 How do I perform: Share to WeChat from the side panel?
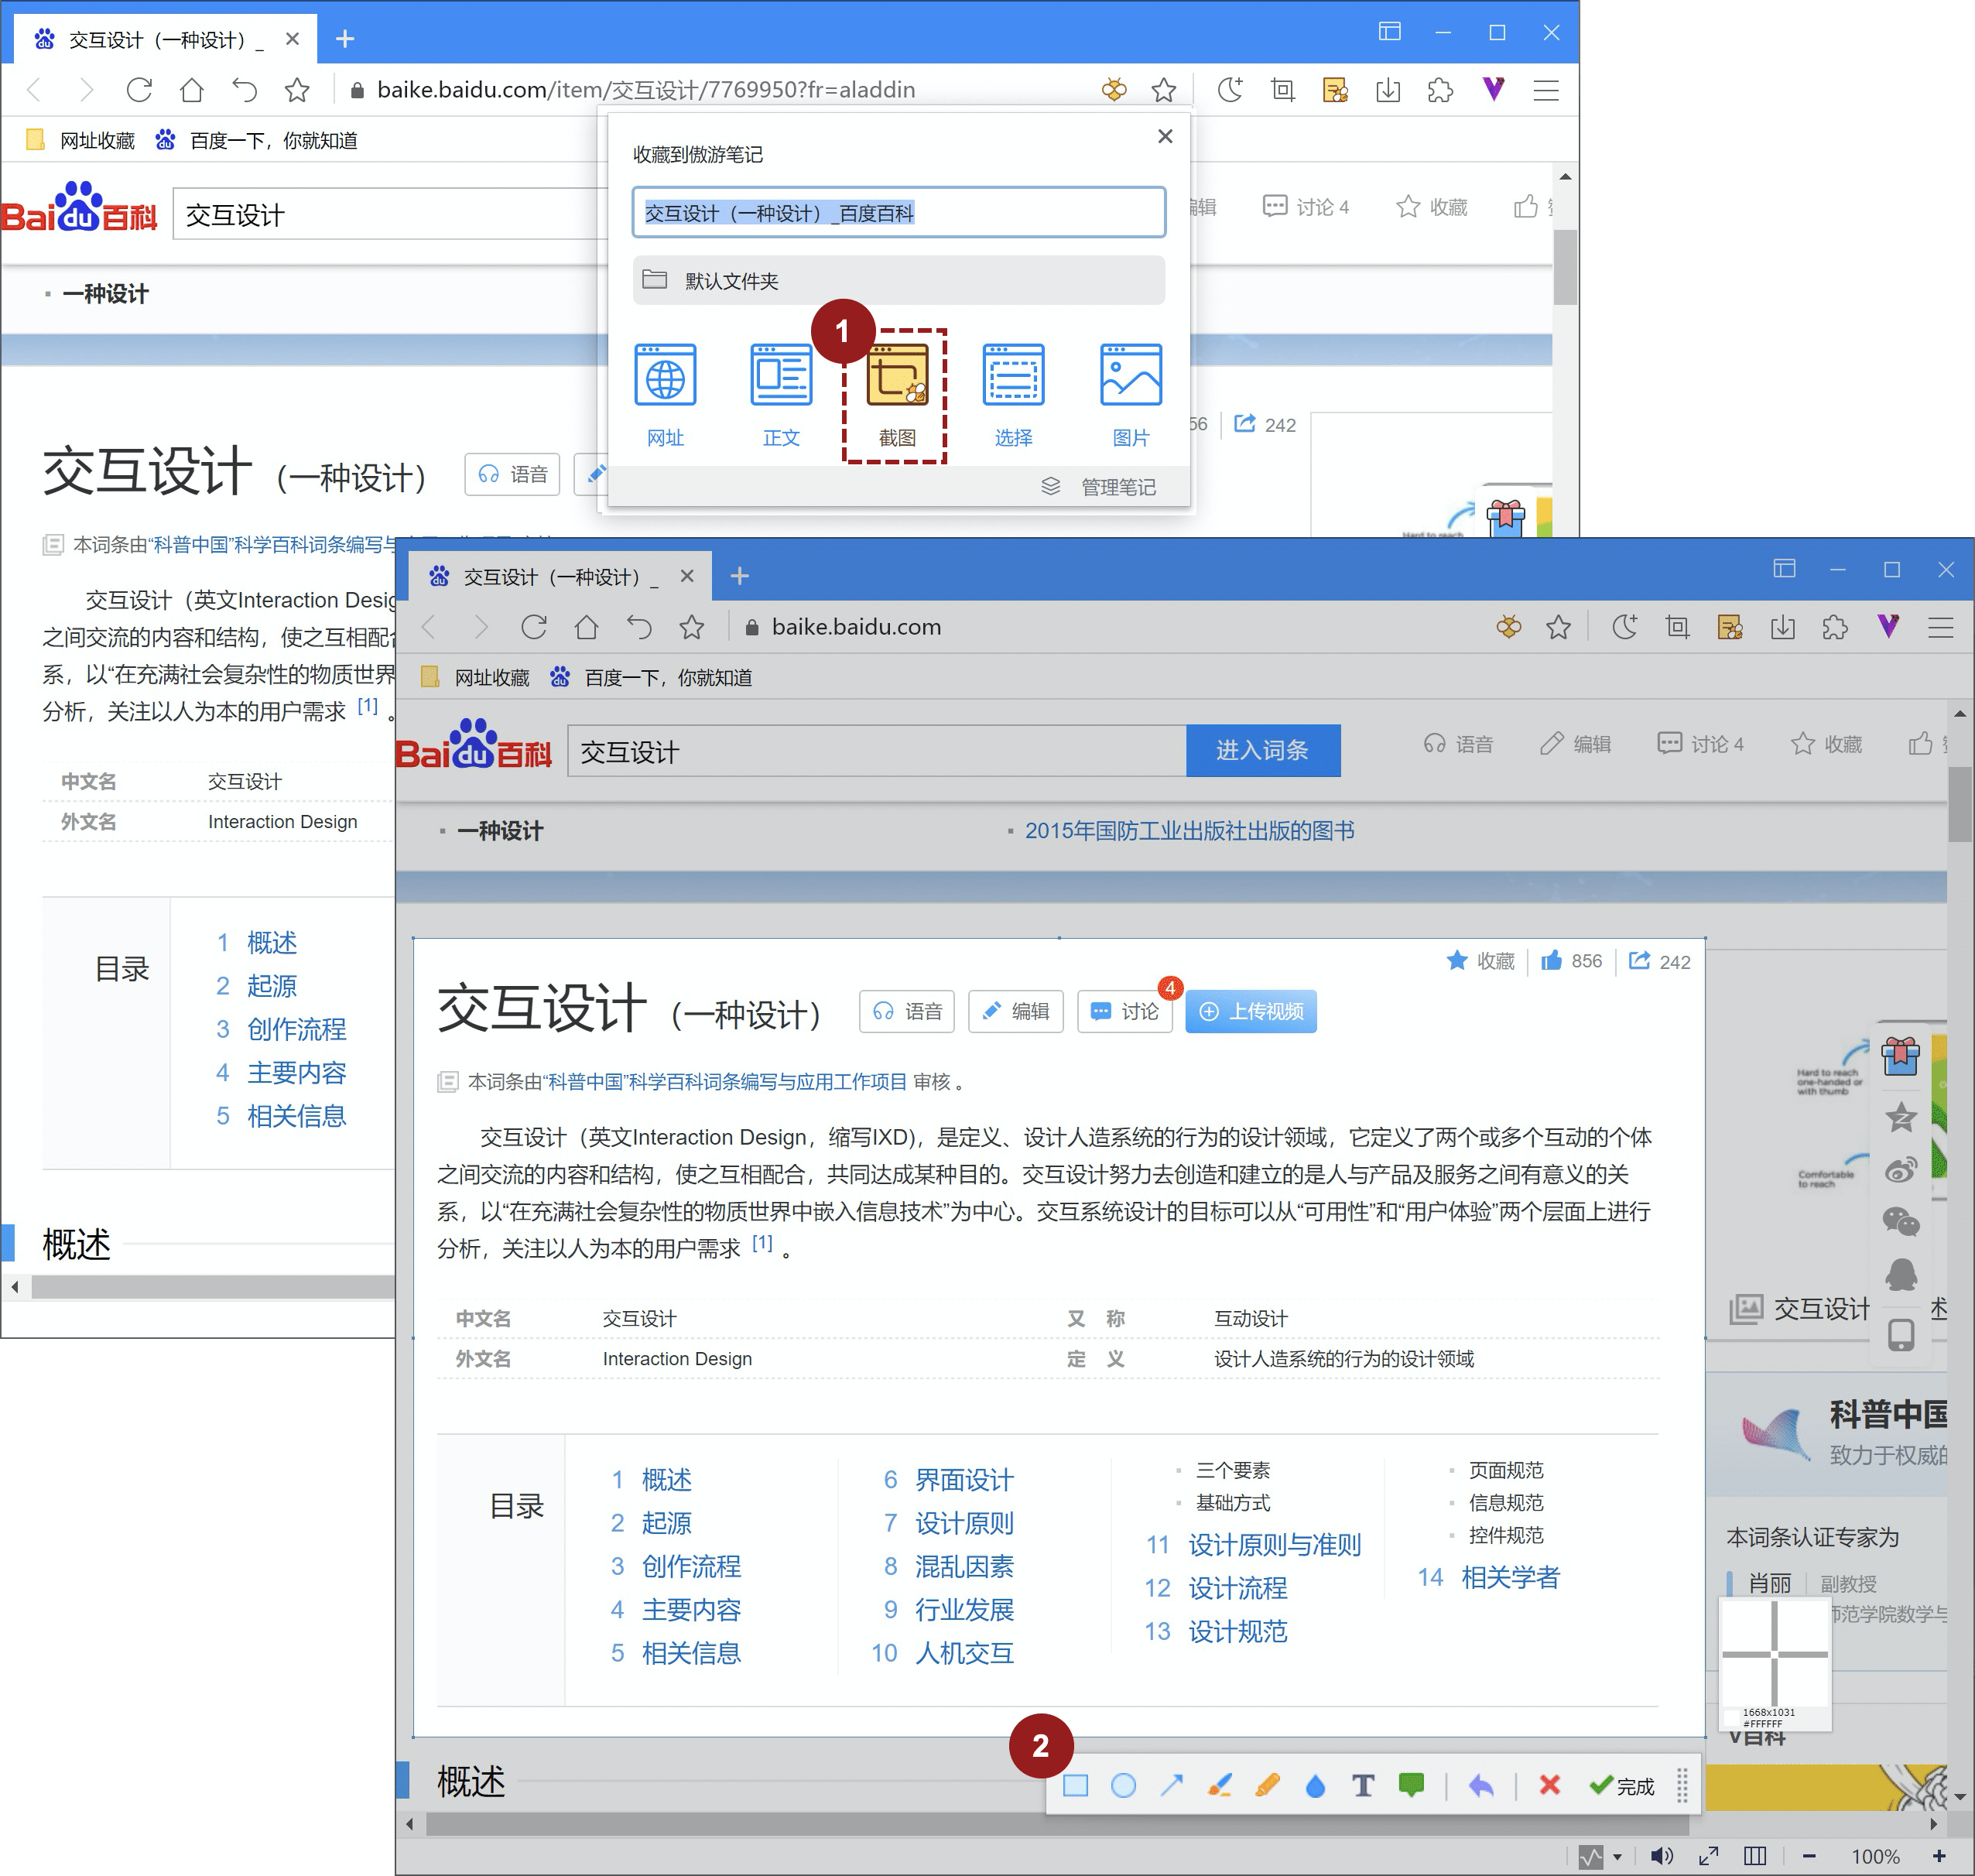coord(1901,1221)
